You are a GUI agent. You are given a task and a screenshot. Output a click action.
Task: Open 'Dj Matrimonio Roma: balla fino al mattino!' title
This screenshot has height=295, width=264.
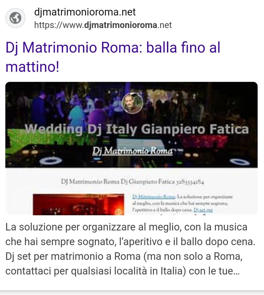pyautogui.click(x=113, y=57)
